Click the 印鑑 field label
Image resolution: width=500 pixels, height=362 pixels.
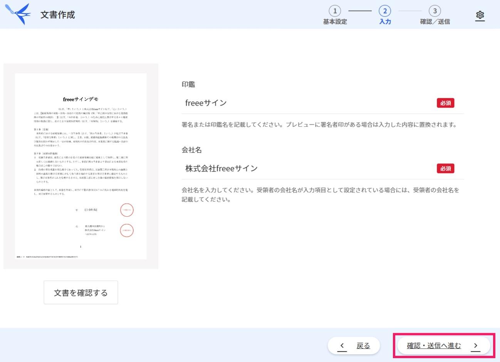(188, 84)
